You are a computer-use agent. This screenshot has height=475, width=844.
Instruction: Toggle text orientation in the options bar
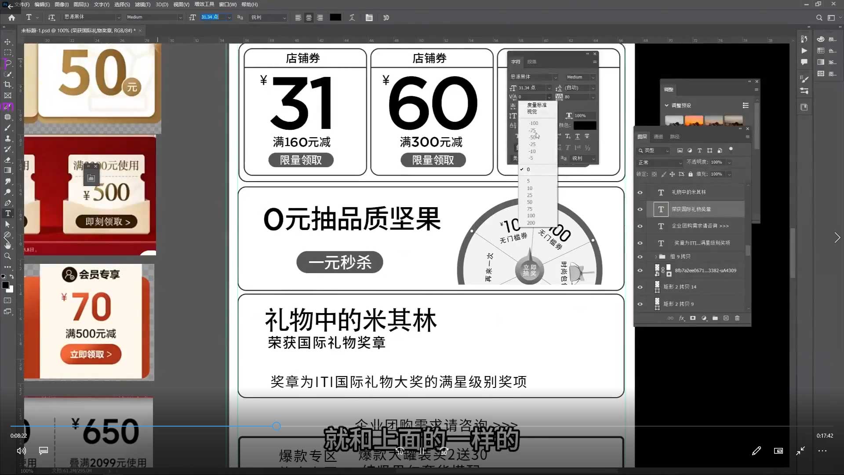click(51, 18)
